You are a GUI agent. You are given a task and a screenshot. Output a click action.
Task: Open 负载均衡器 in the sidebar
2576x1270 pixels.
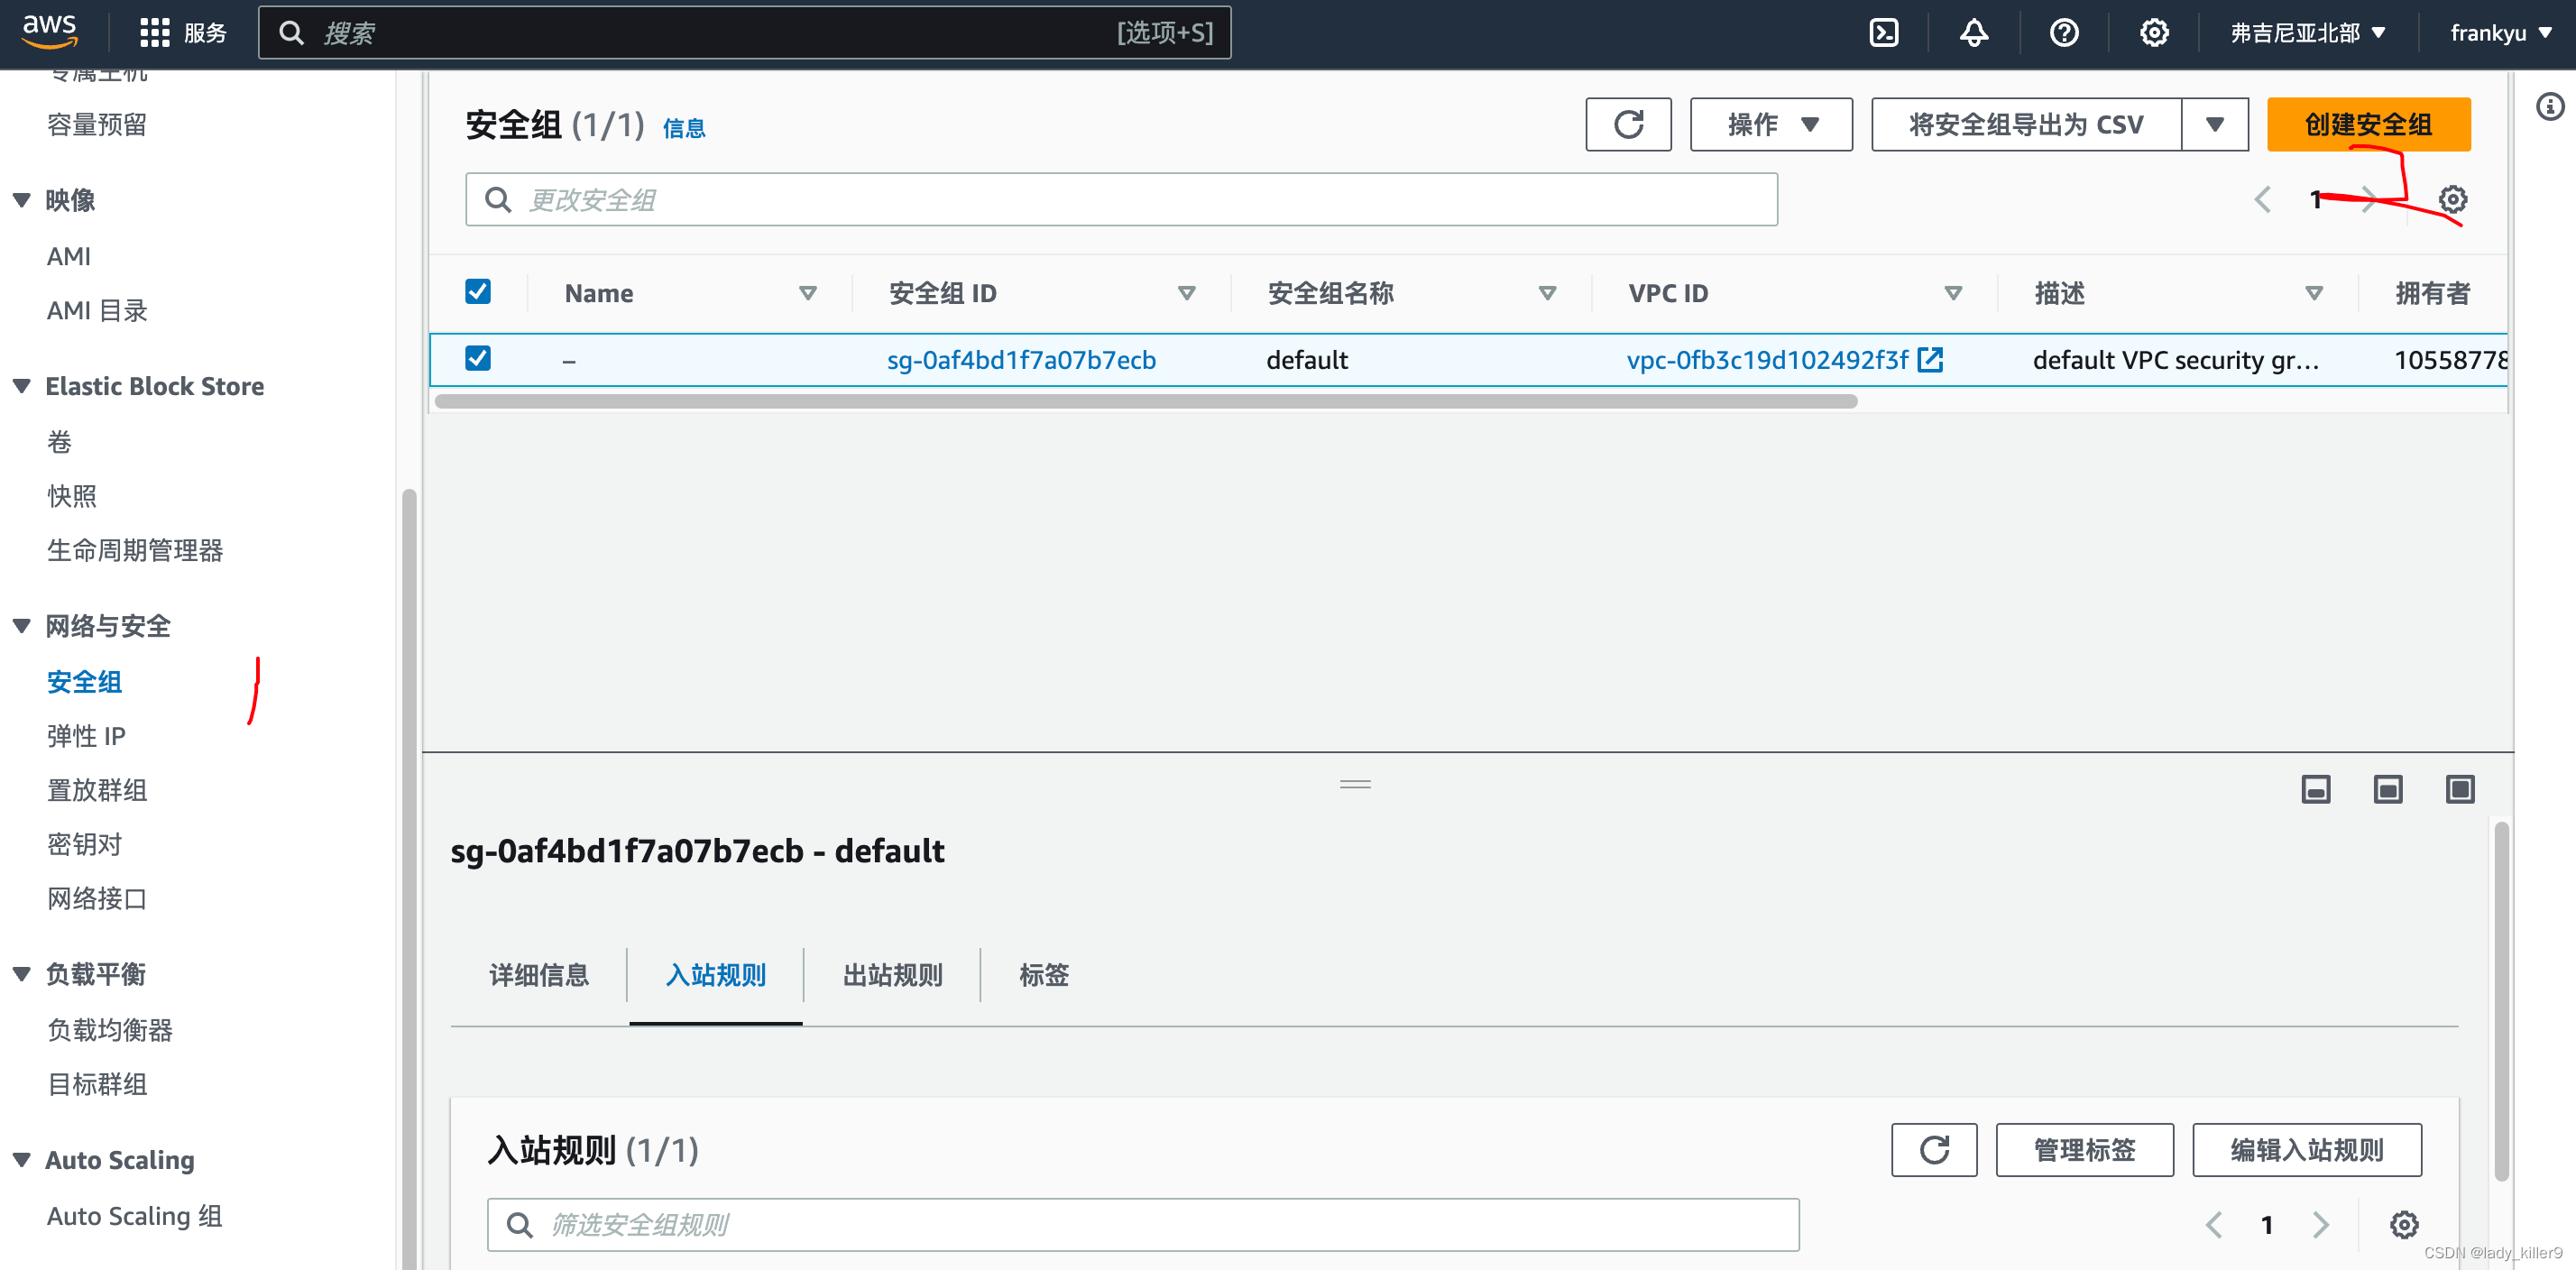click(110, 1030)
